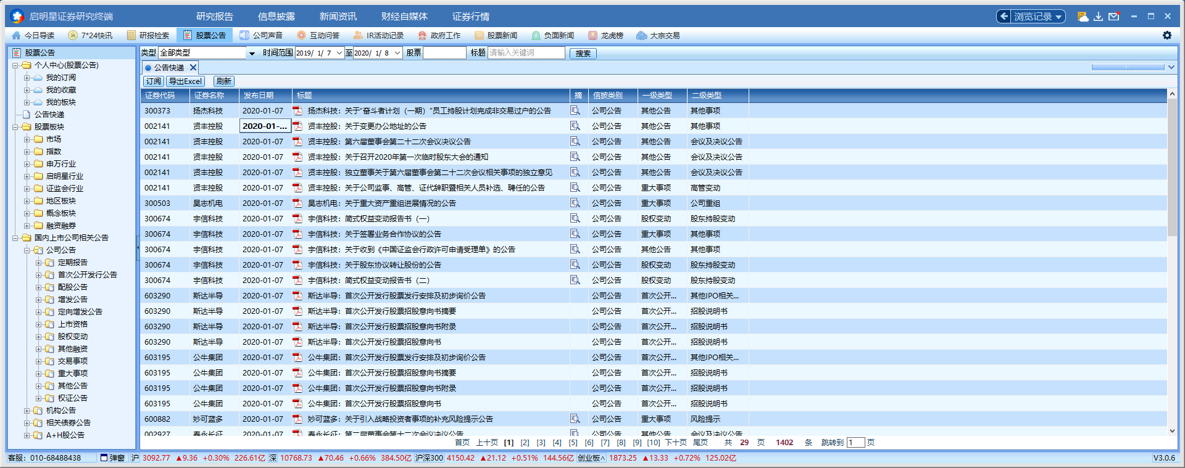The height and width of the screenshot is (468, 1185).
Task: Click the 龙虎榜 toolbar icon
Action: coord(592,36)
